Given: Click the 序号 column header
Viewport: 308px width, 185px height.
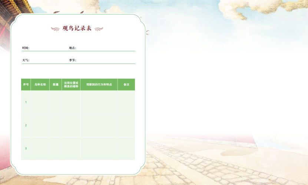Looking at the screenshot, I should [x=26, y=85].
